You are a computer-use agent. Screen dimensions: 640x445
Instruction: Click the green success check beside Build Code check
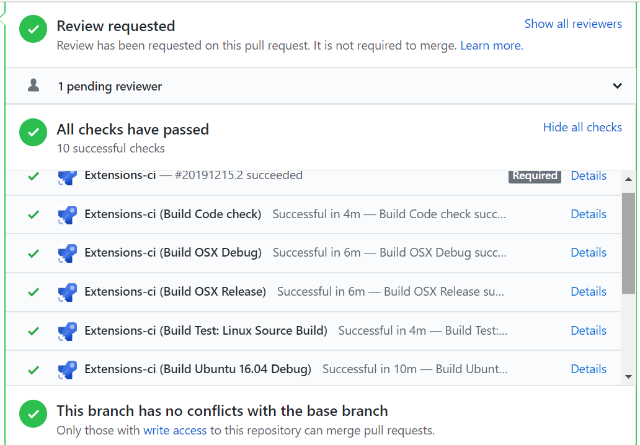tap(33, 214)
